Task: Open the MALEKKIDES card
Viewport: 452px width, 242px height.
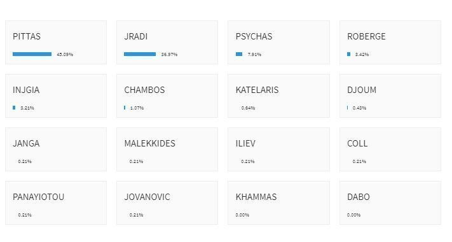Action: pos(167,149)
